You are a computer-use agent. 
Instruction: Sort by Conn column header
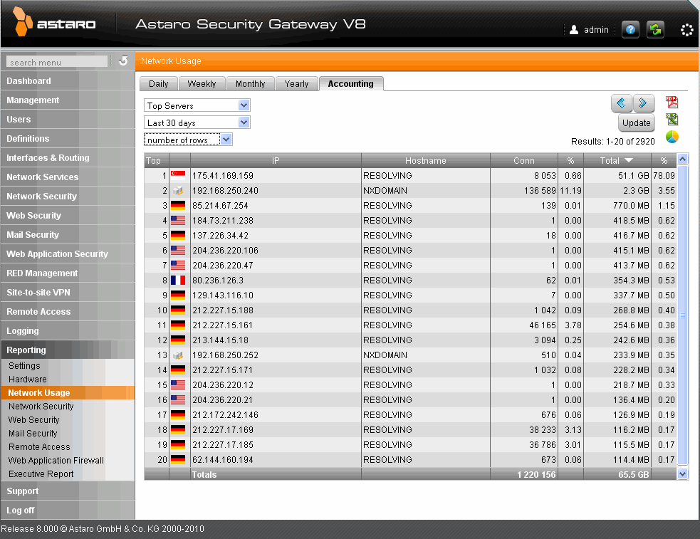pyautogui.click(x=523, y=161)
